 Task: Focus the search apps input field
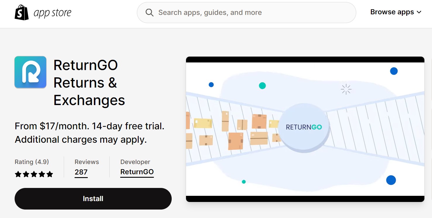click(x=246, y=13)
